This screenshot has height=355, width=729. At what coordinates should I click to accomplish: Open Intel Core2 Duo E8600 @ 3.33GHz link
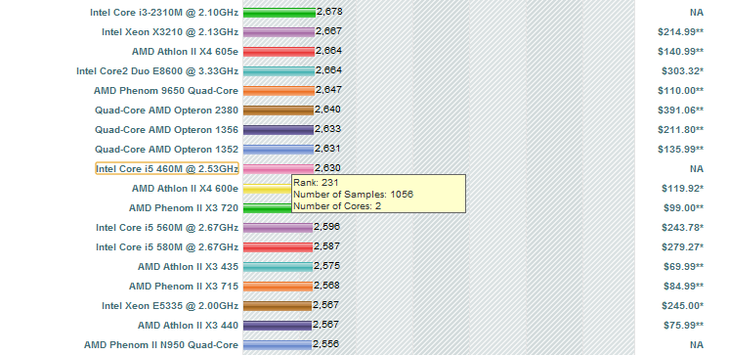pyautogui.click(x=157, y=71)
